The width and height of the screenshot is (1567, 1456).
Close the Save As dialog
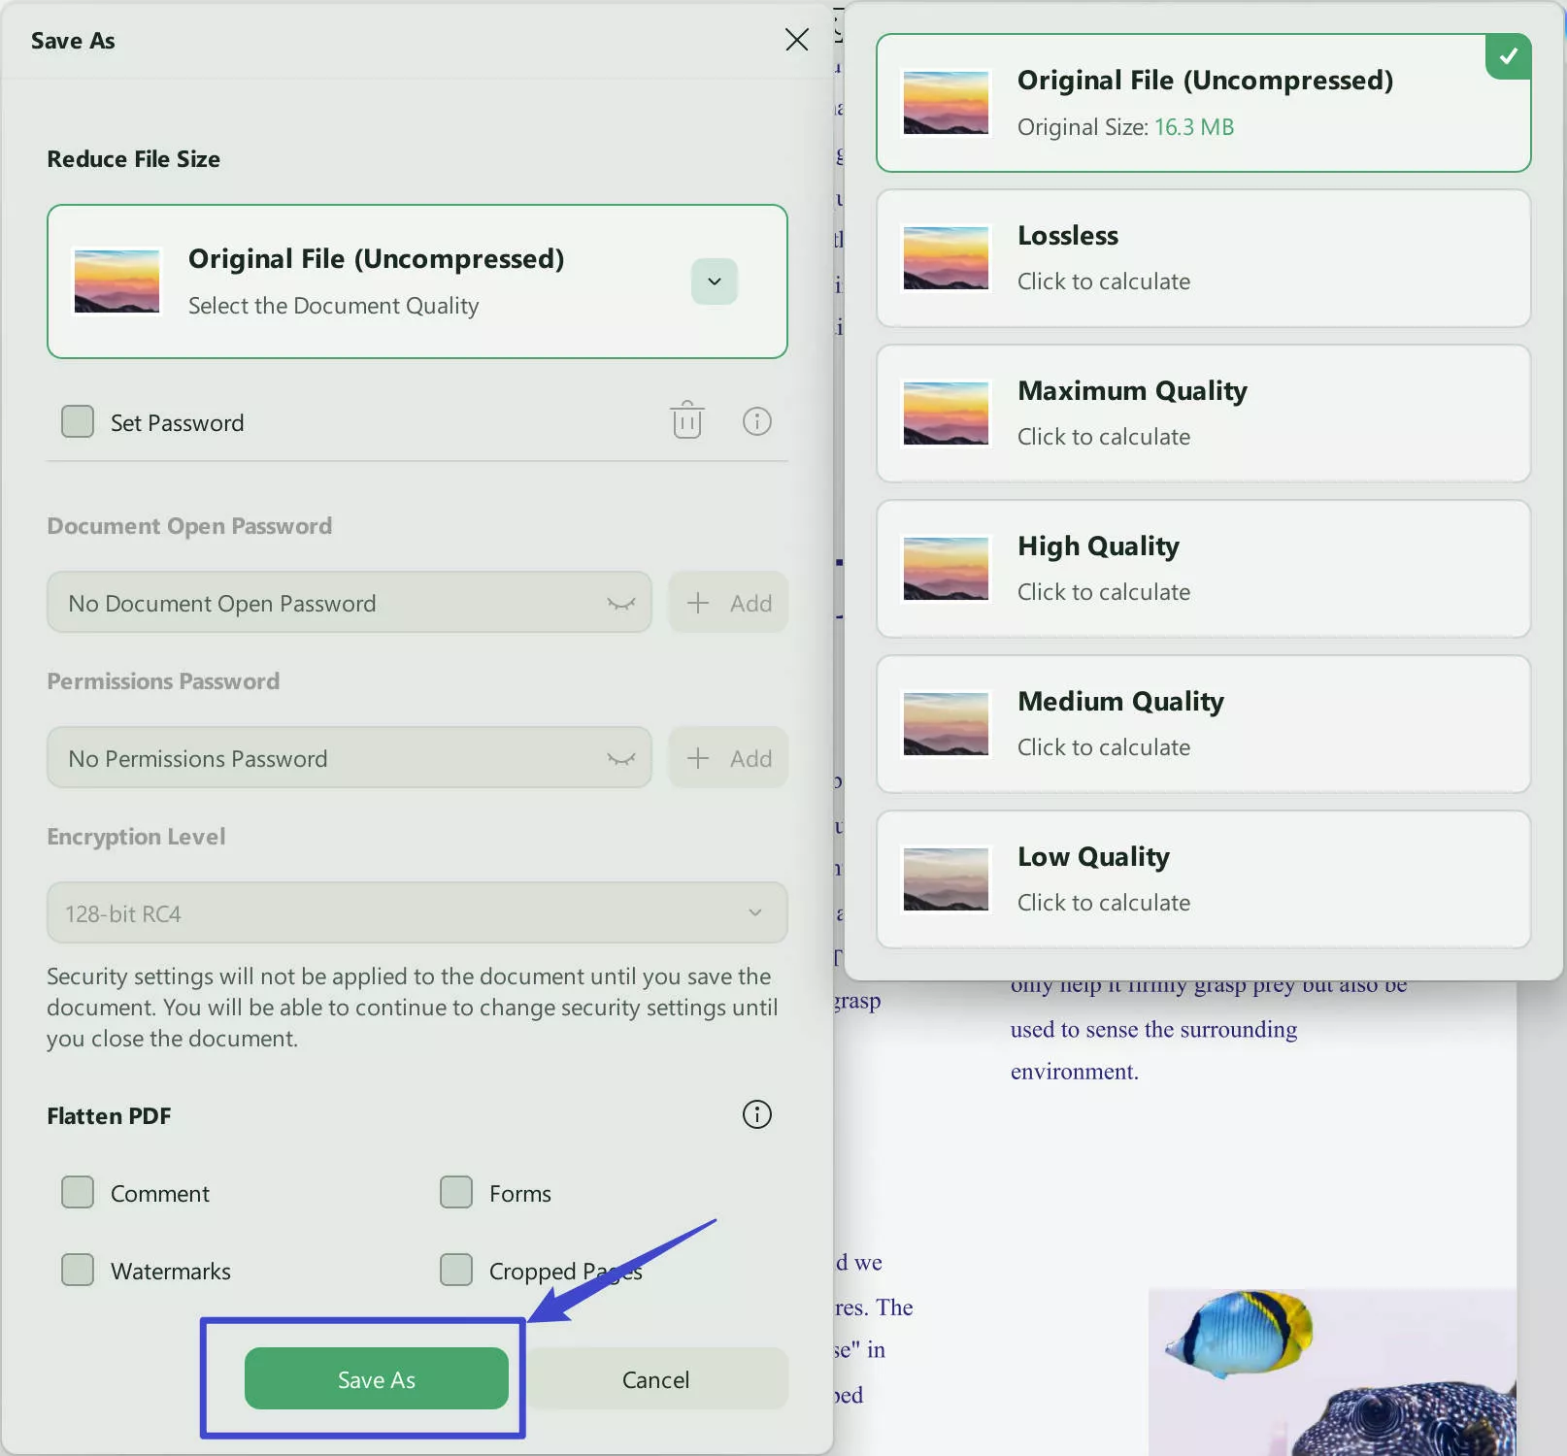pyautogui.click(x=796, y=40)
